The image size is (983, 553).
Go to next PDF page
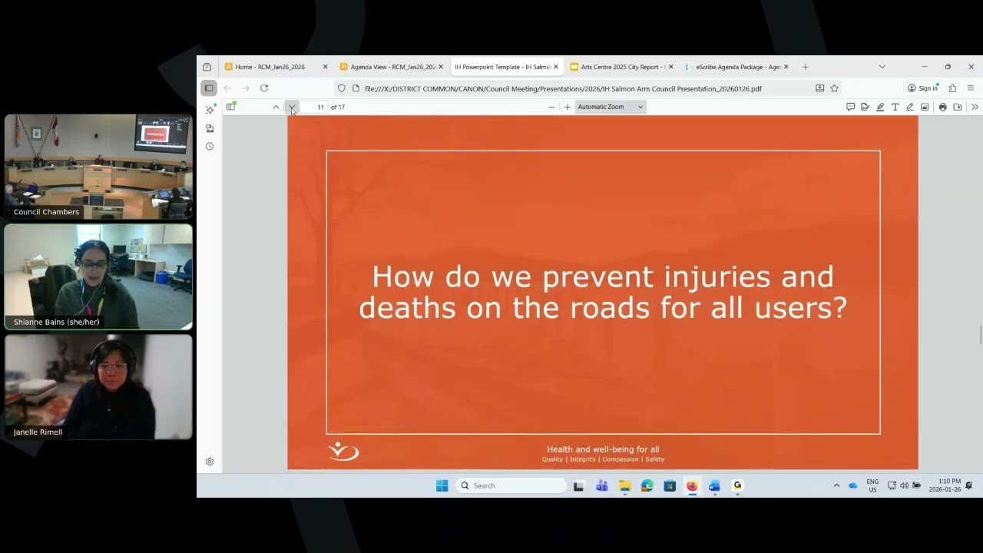pos(292,107)
